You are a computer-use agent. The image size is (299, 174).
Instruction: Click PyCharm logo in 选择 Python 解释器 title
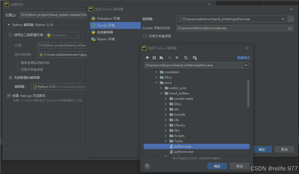pos(144,48)
